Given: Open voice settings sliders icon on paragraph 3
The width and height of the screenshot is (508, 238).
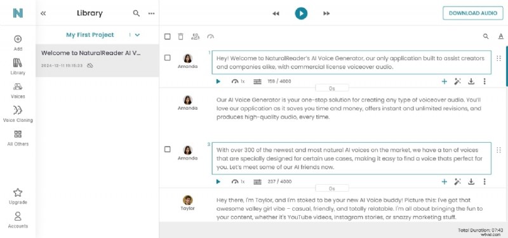Looking at the screenshot, I should 257,182.
